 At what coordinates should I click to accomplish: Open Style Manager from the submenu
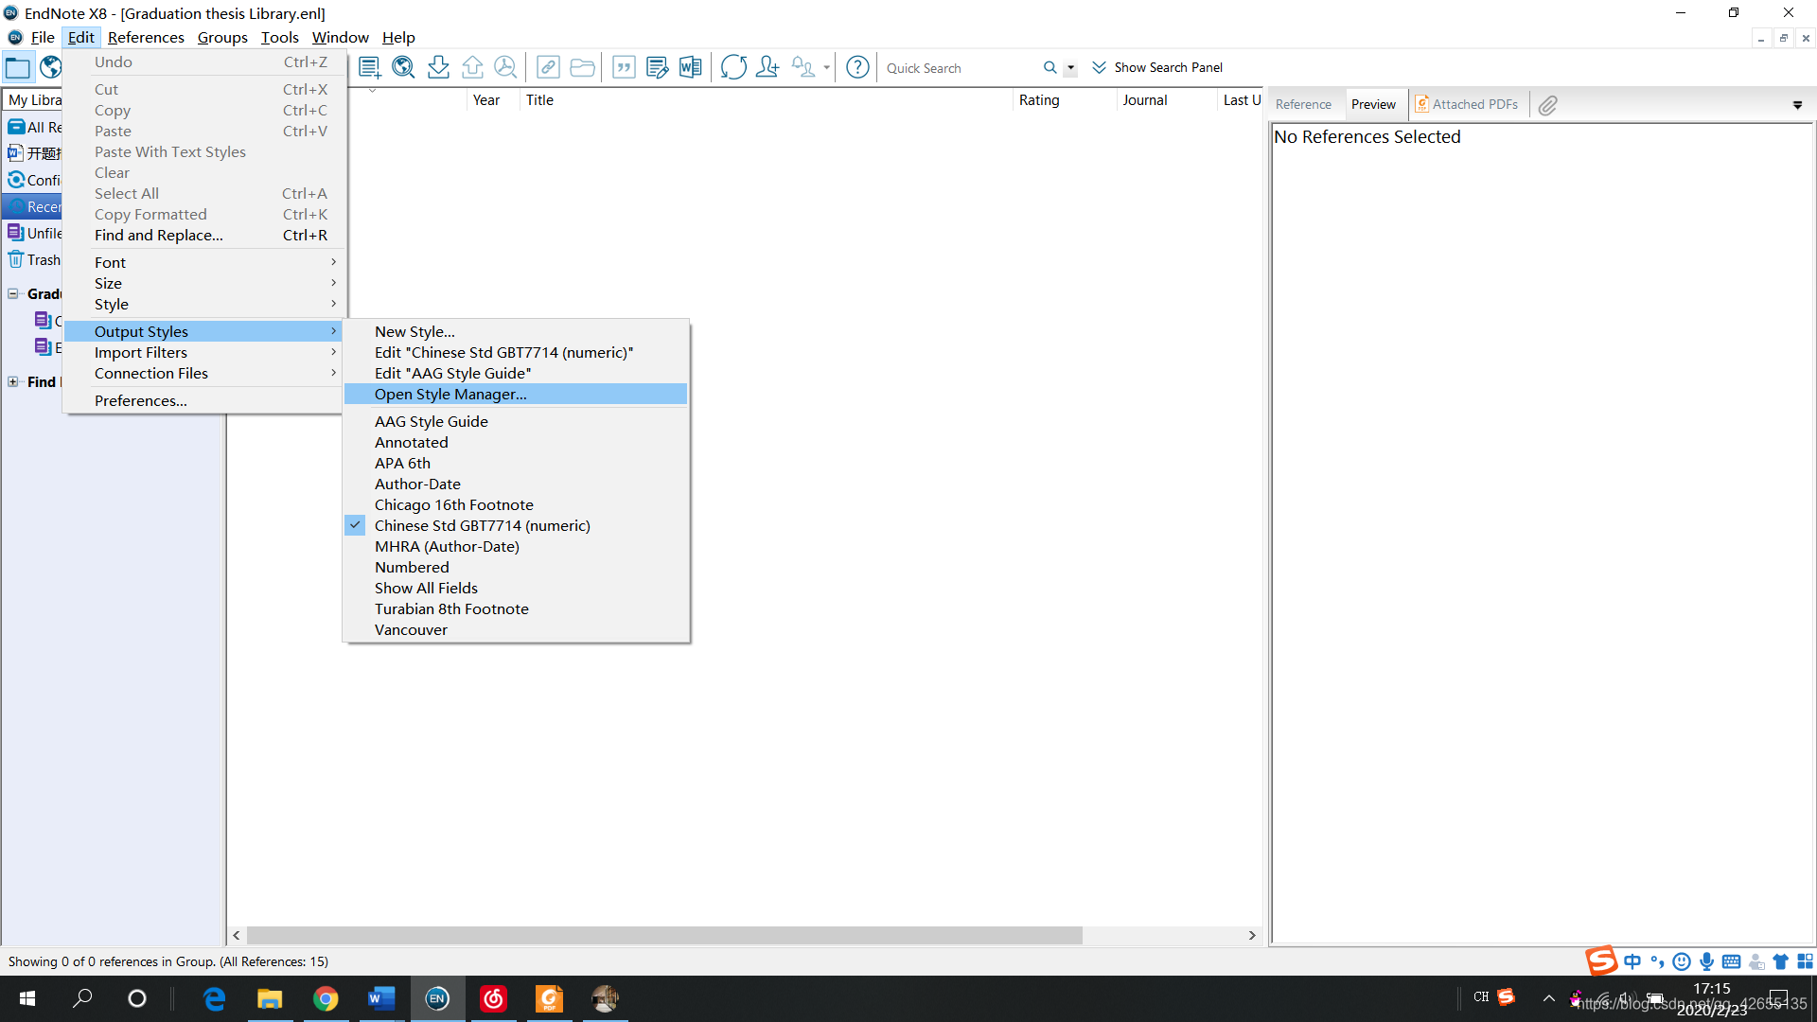pyautogui.click(x=450, y=394)
